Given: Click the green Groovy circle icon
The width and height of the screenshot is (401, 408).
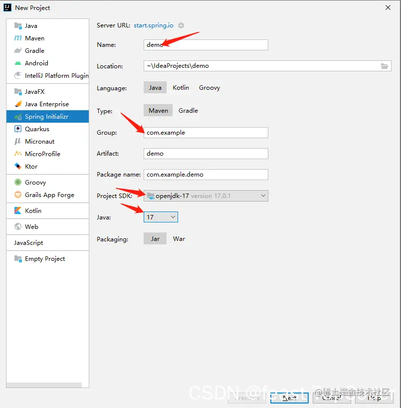Looking at the screenshot, I should point(18,182).
